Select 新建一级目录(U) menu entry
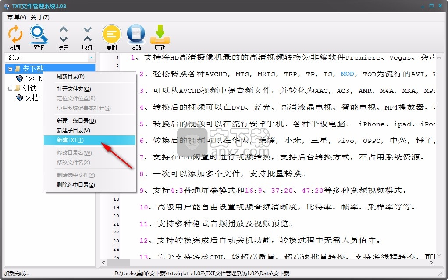This screenshot has height=280, width=448. 90,121
